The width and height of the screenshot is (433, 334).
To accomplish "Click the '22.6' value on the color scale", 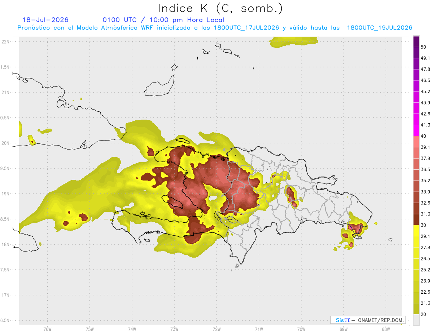I will pos(425,292).
